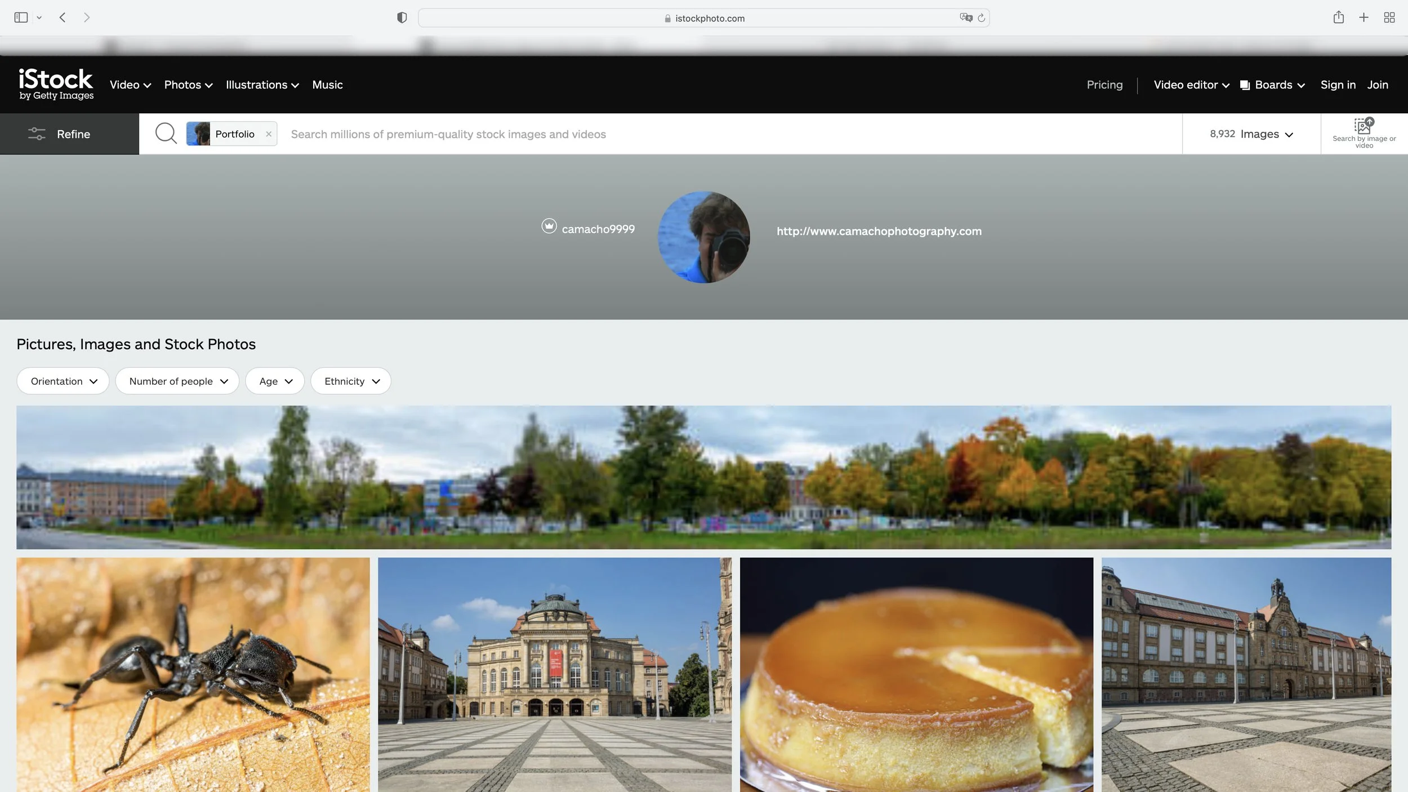Viewport: 1408px width, 792px height.
Task: Click the Safari share icon
Action: click(x=1338, y=17)
